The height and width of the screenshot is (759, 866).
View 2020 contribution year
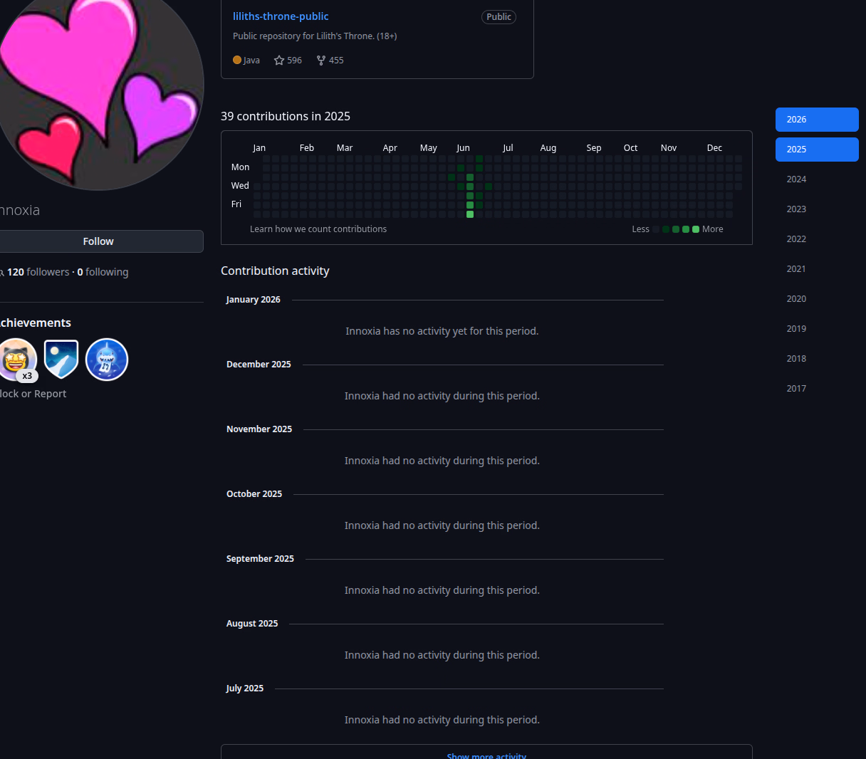[796, 299]
